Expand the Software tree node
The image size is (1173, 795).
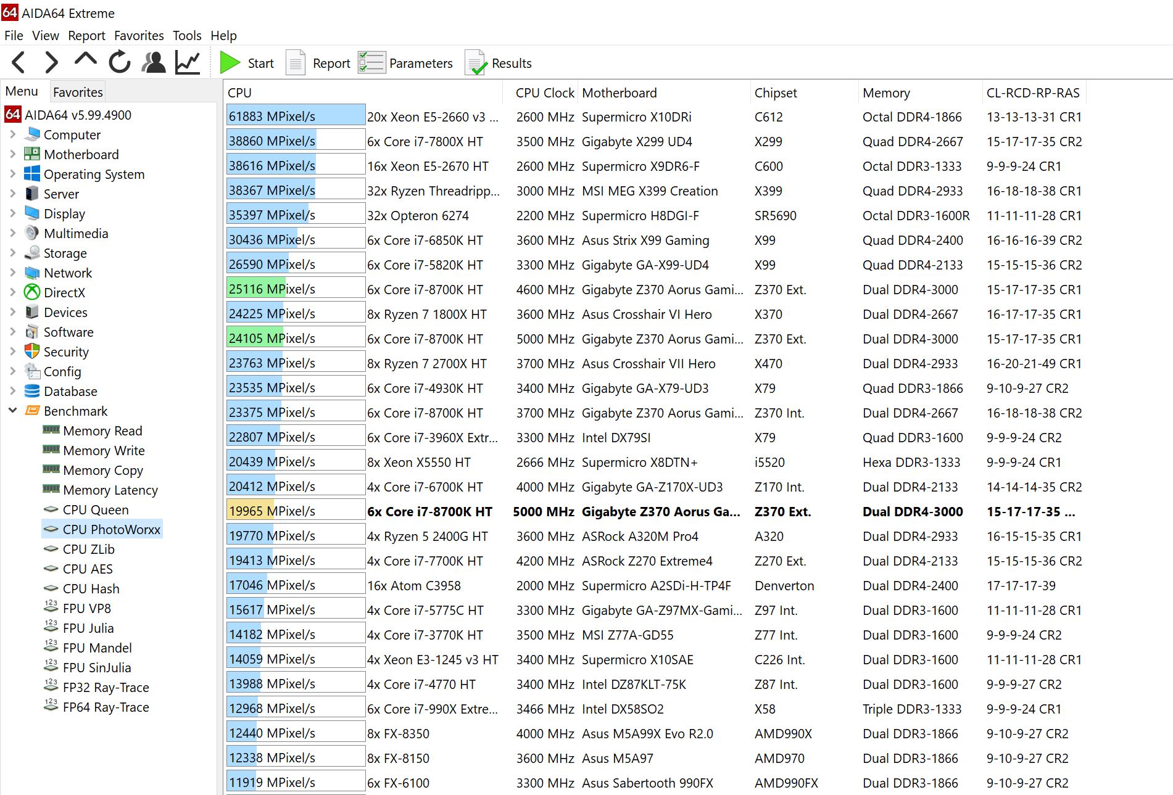12,331
